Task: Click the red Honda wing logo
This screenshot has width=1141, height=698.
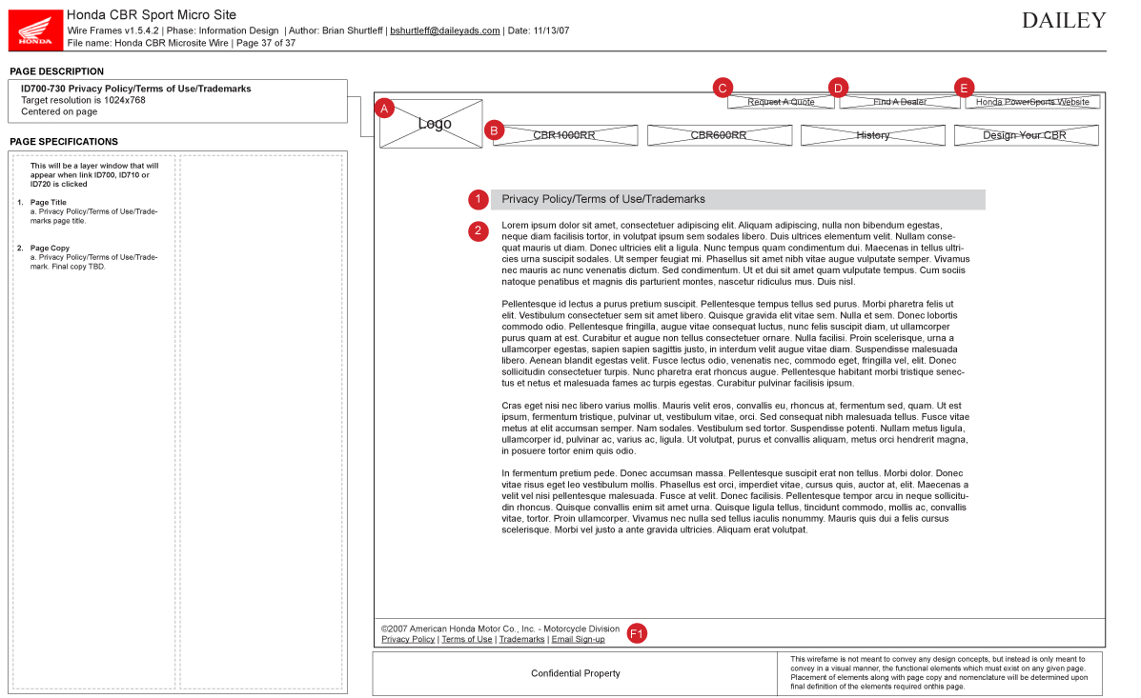Action: click(x=36, y=30)
